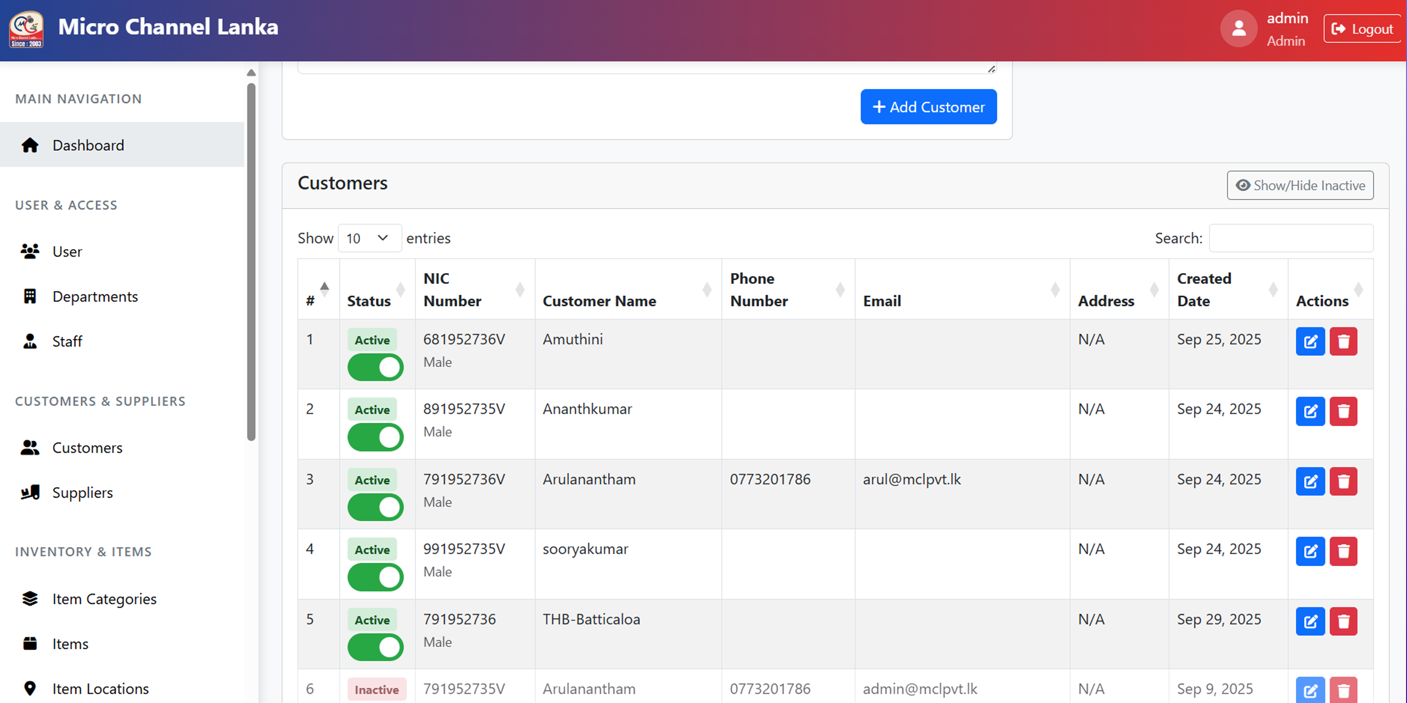Delete the sooryakumar customer record

point(1344,551)
